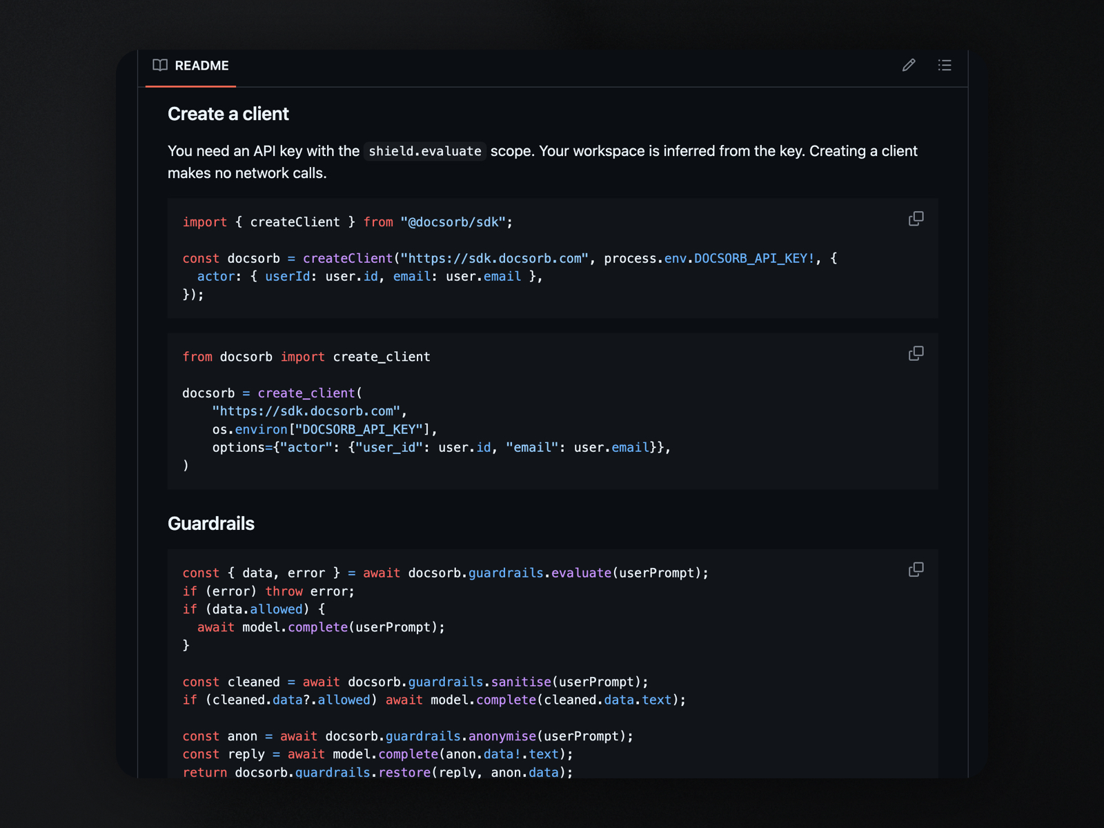Click the "Create a client" heading
Image resolution: width=1104 pixels, height=828 pixels.
(x=228, y=114)
